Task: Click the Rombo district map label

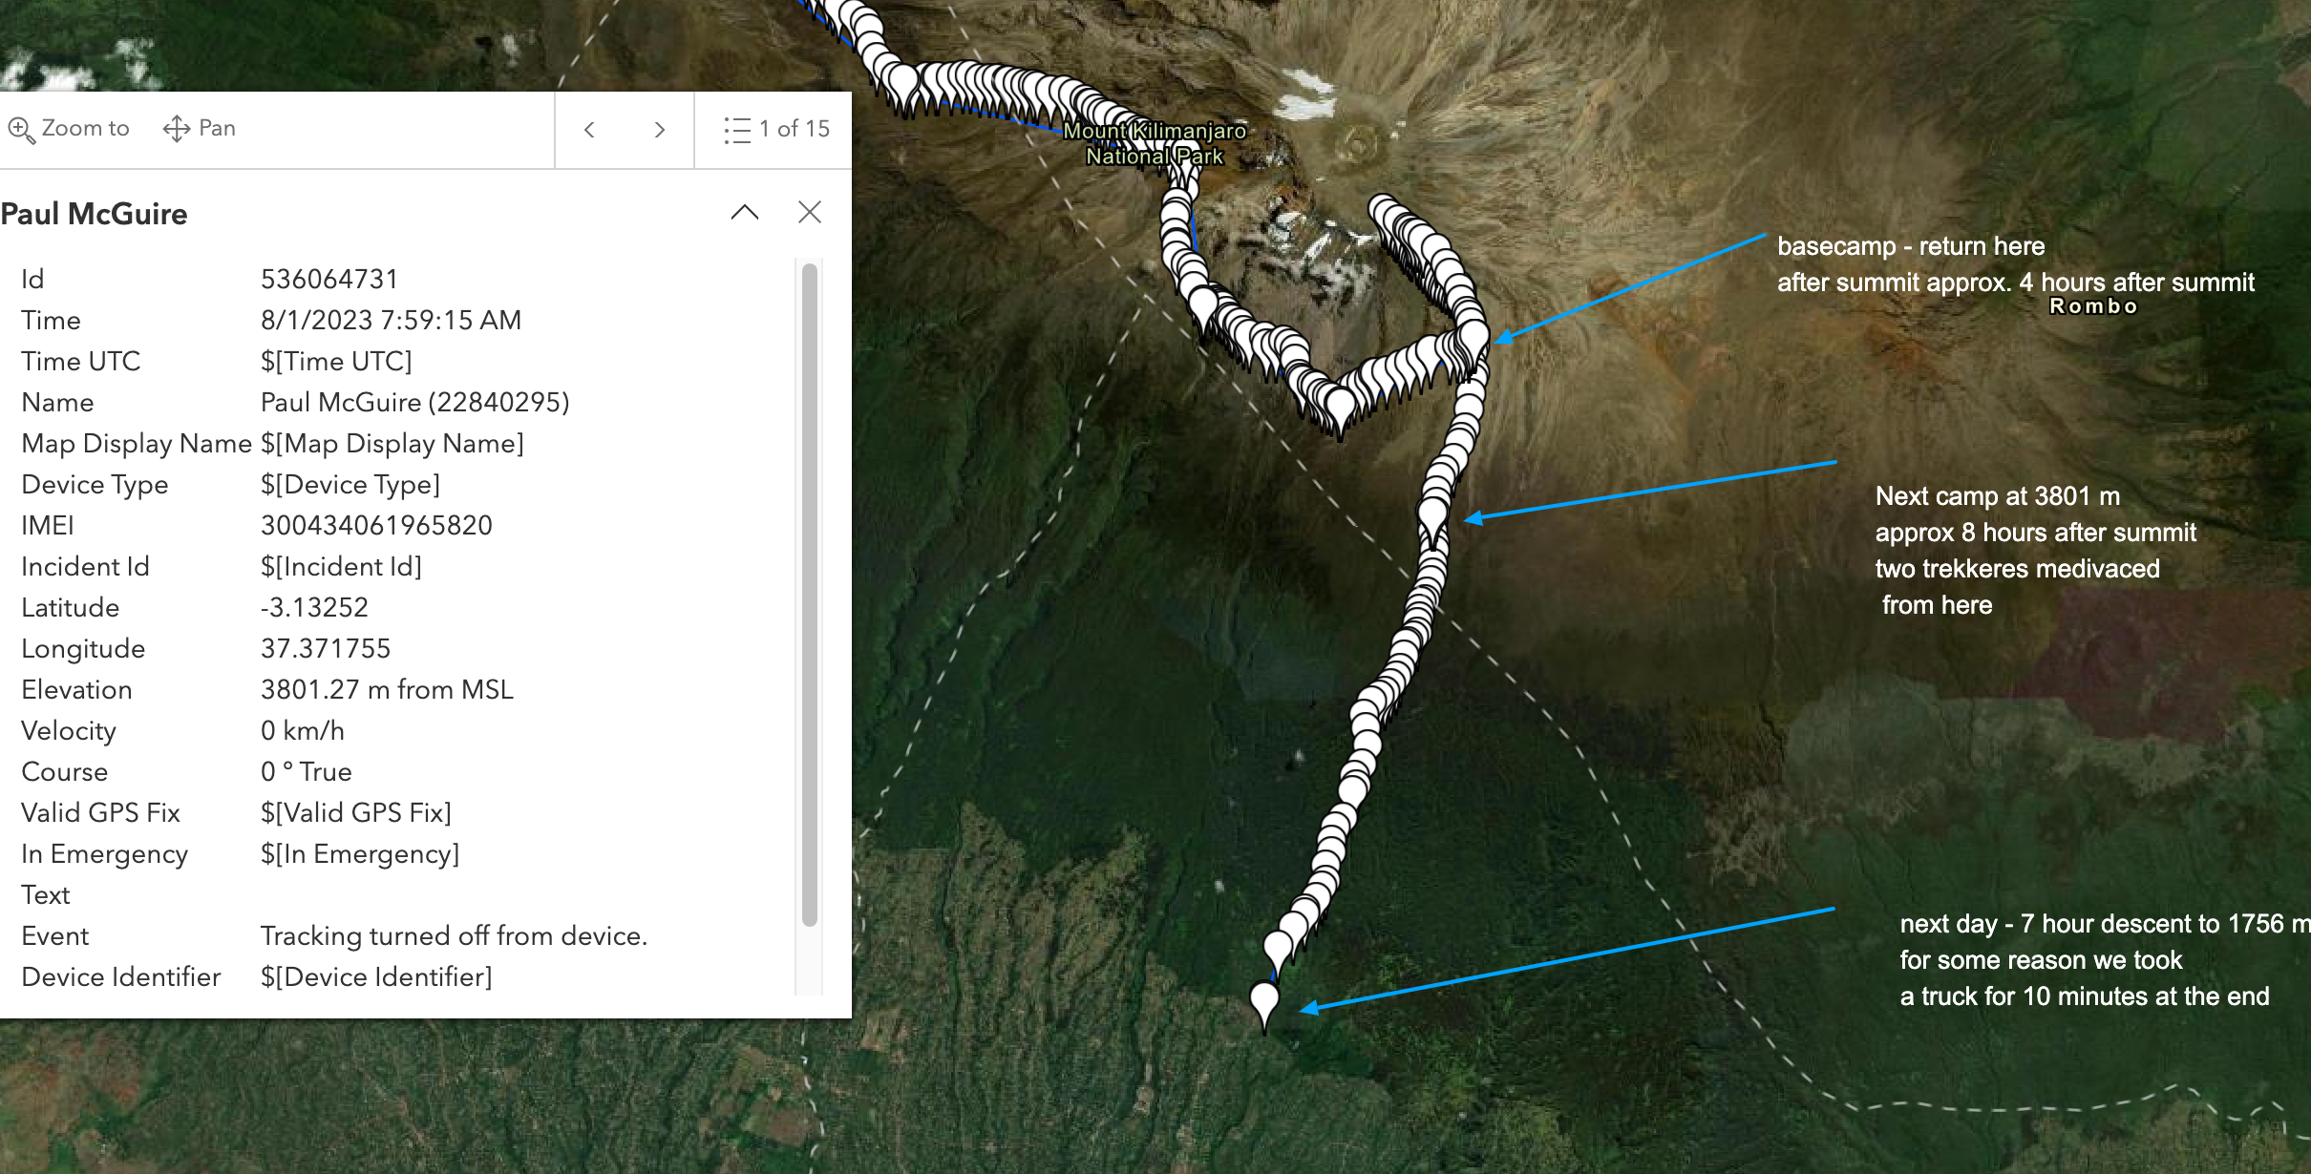Action: tap(2093, 306)
